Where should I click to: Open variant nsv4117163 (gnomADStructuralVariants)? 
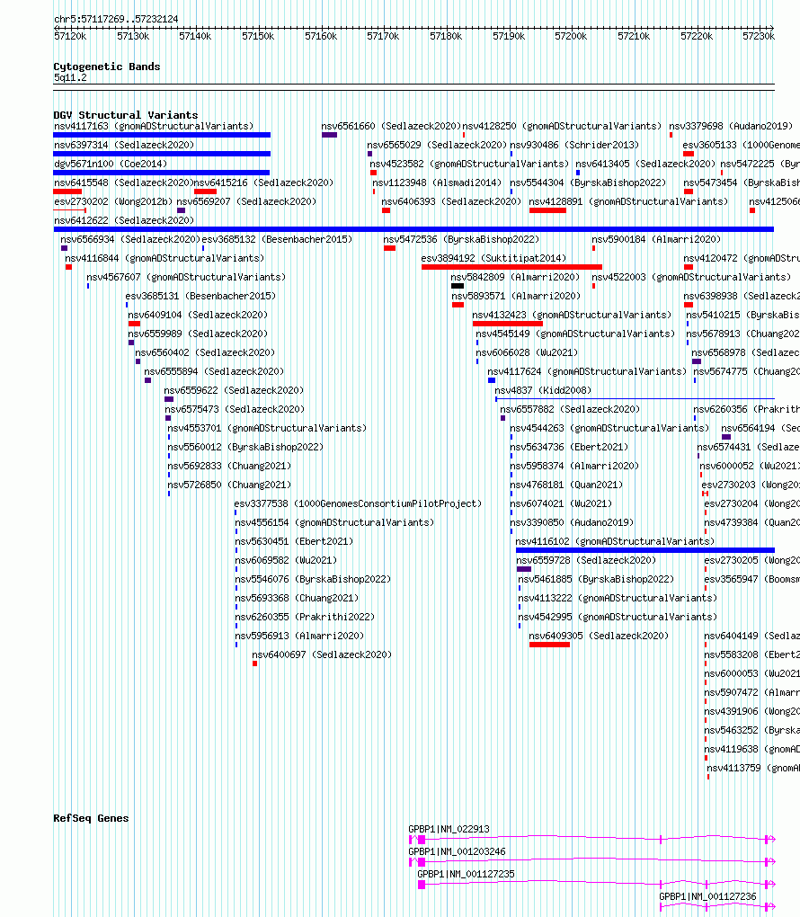(x=154, y=127)
